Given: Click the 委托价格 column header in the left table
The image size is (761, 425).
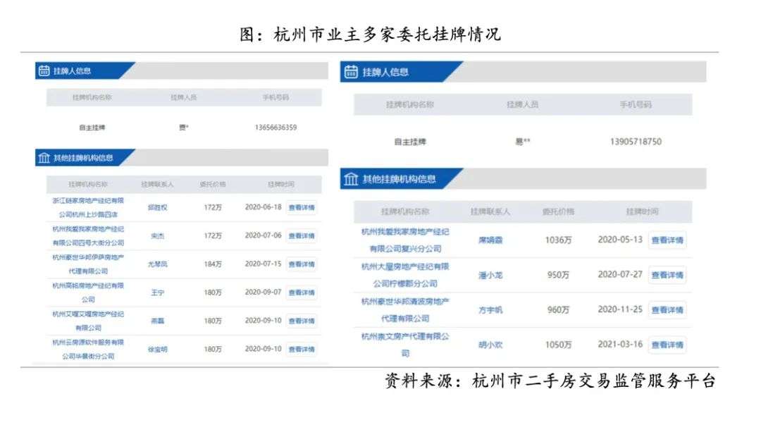Looking at the screenshot, I should click(x=213, y=184).
